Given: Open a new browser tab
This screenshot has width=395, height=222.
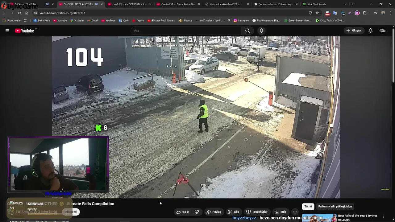Looking at the screenshot, I should click(x=353, y=4).
